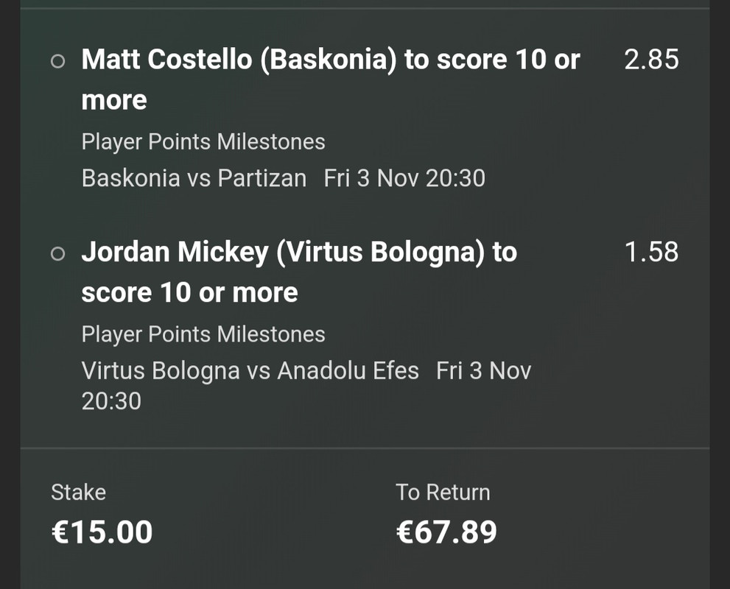730x589 pixels.
Task: Select Player Points Milestones under Jordan Mickey
Action: pos(203,334)
